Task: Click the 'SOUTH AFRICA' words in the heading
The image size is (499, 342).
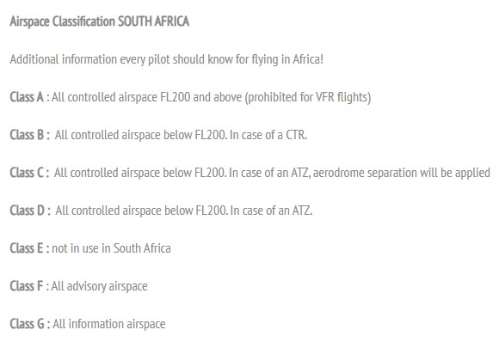Action: [154, 21]
